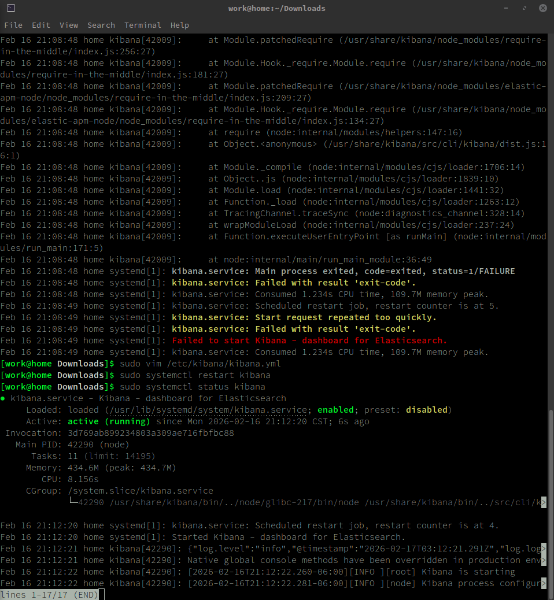
Task: Open the Edit menu
Action: (x=41, y=25)
